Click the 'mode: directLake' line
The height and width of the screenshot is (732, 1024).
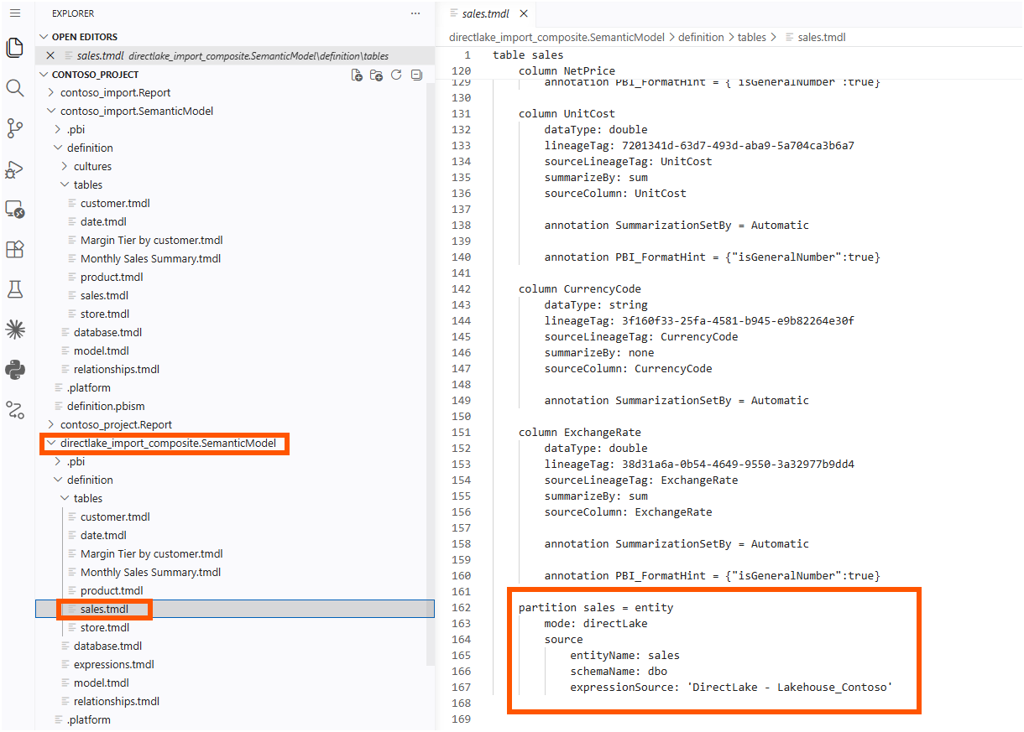click(x=596, y=623)
